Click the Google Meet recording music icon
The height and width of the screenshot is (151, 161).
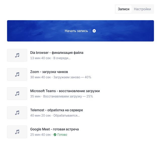click(17, 132)
